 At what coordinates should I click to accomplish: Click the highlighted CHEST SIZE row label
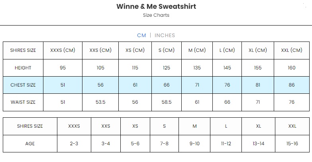pos(23,85)
